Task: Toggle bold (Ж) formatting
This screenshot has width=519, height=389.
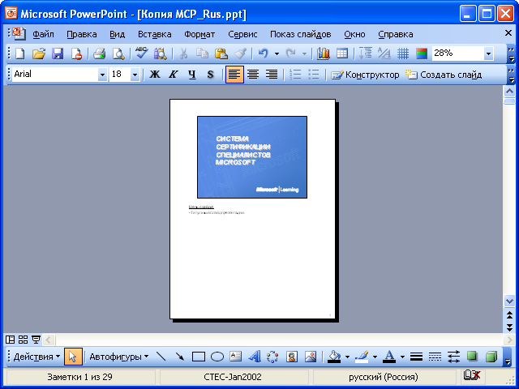Action: tap(155, 75)
